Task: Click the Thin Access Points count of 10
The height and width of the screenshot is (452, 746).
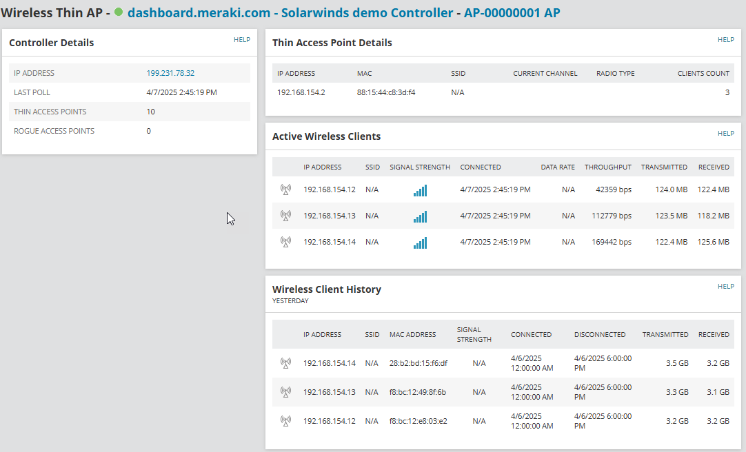Action: tap(150, 112)
